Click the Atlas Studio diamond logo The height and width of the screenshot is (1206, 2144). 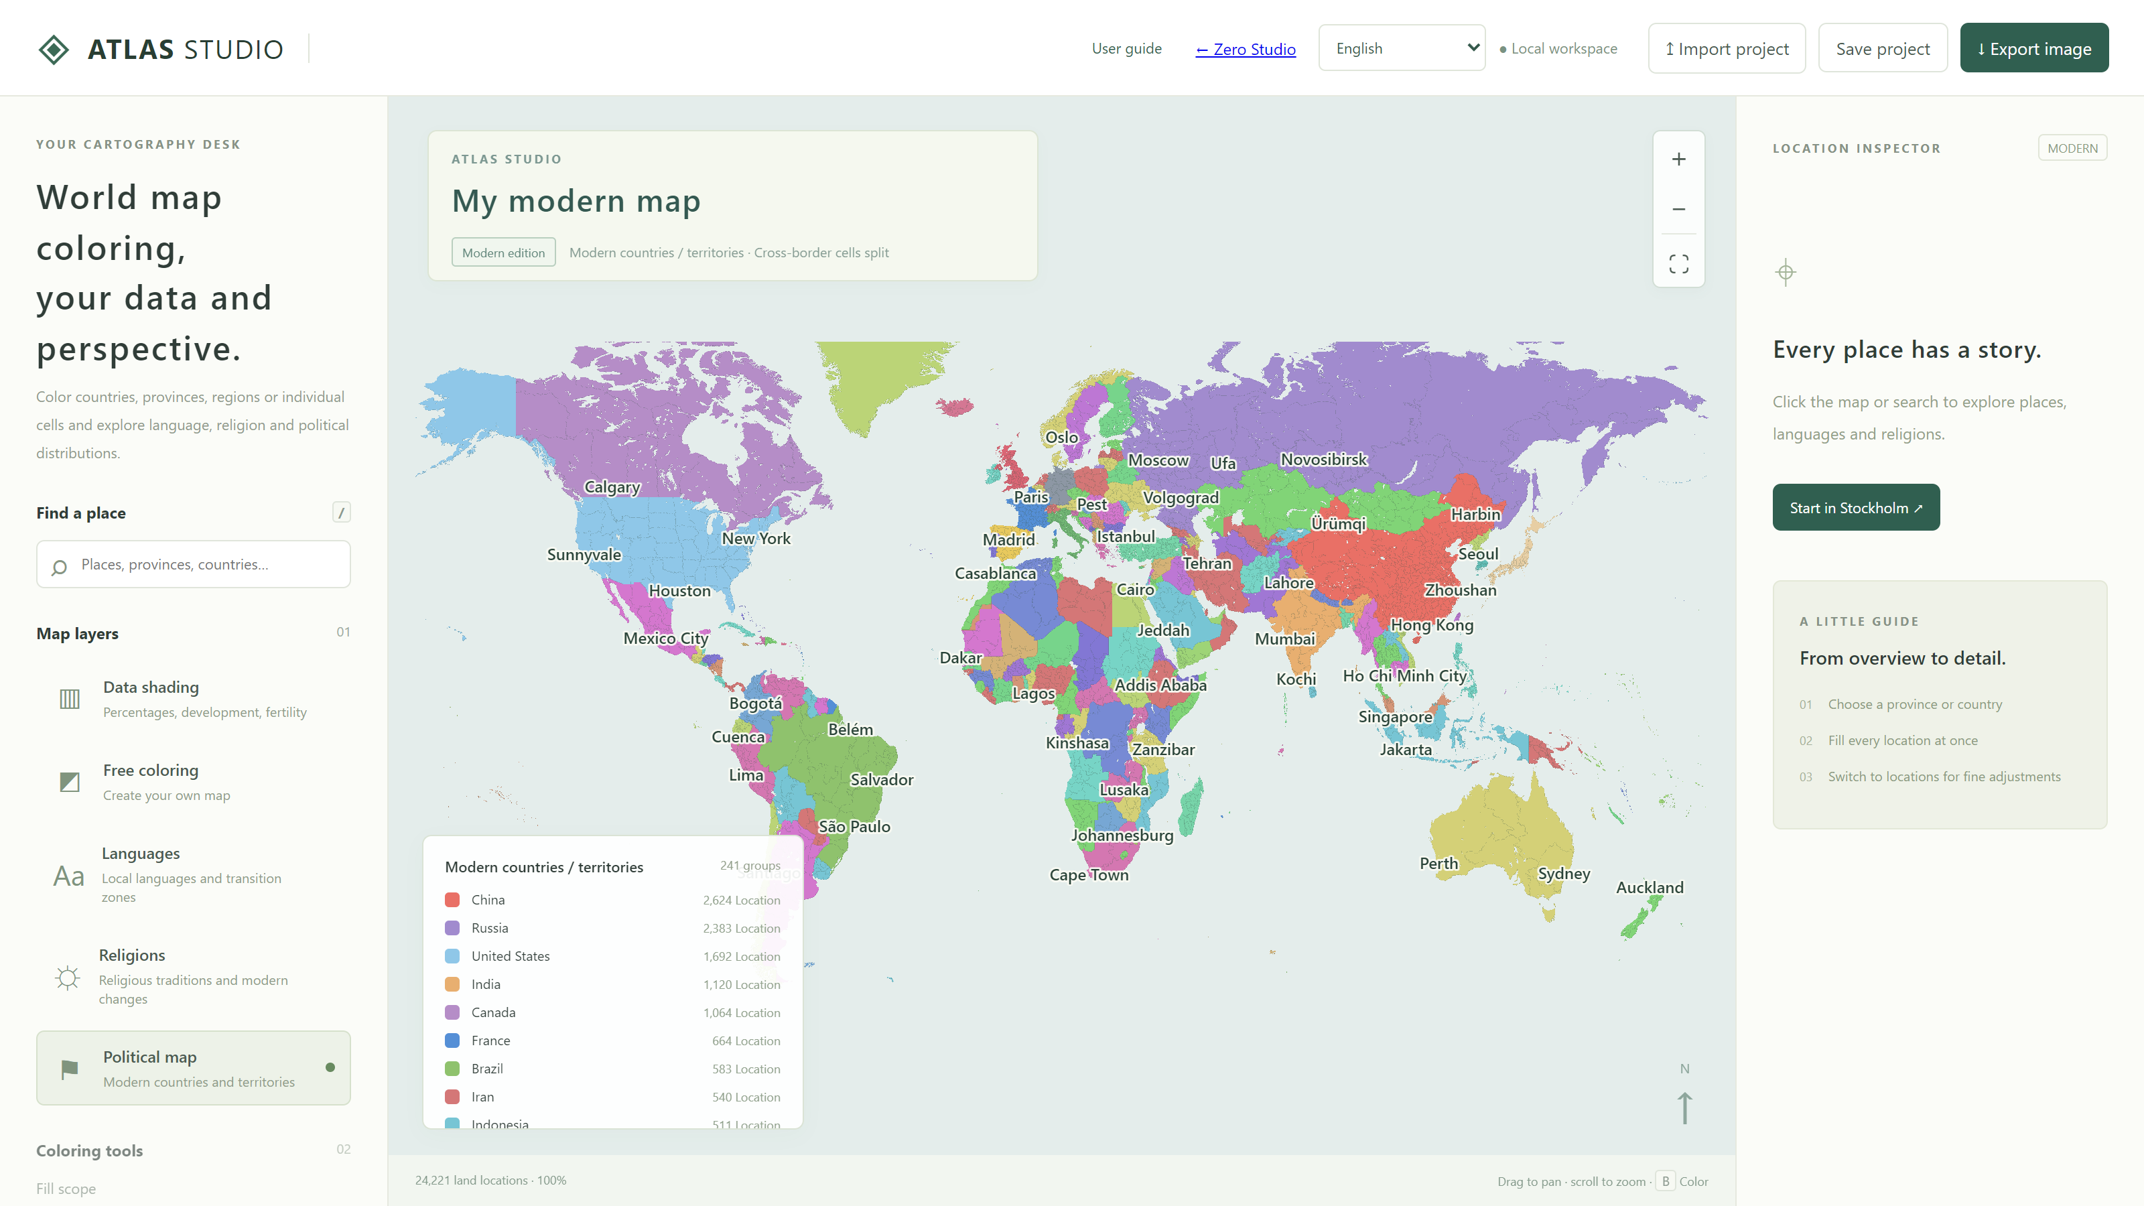point(54,49)
